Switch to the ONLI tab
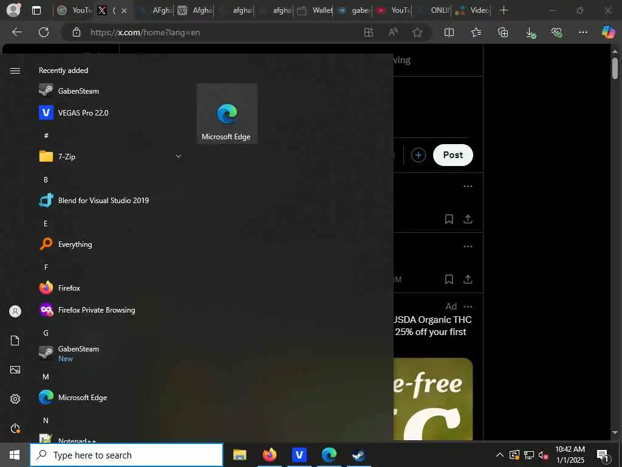Image resolution: width=622 pixels, height=467 pixels. pos(432,10)
